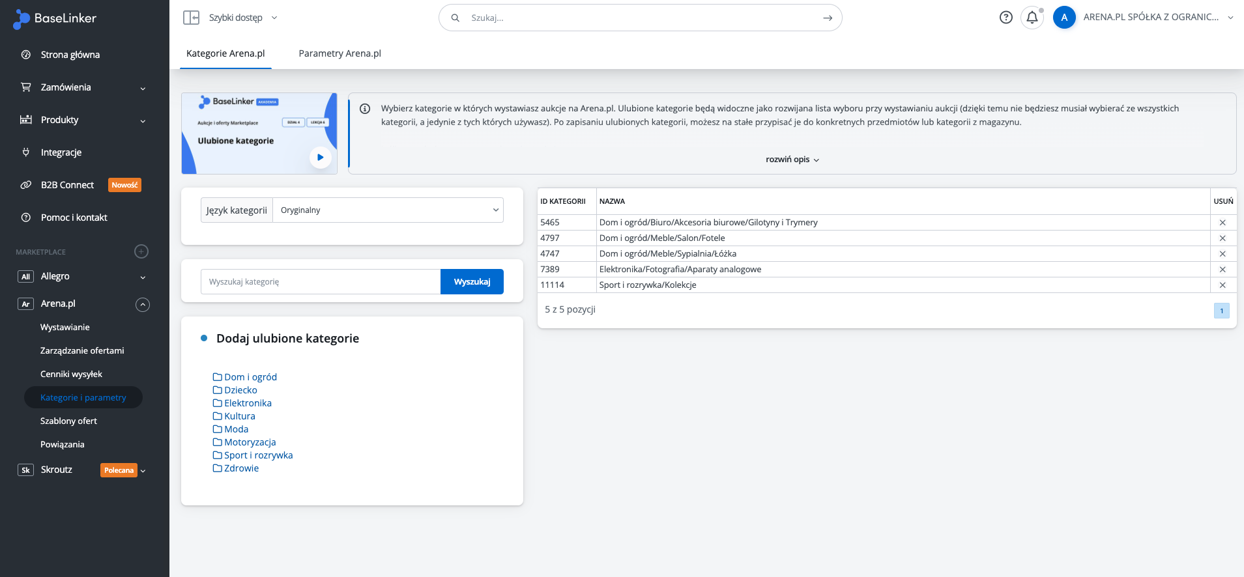1244x577 pixels.
Task: Click the B2B Connect link icon
Action: 26,185
